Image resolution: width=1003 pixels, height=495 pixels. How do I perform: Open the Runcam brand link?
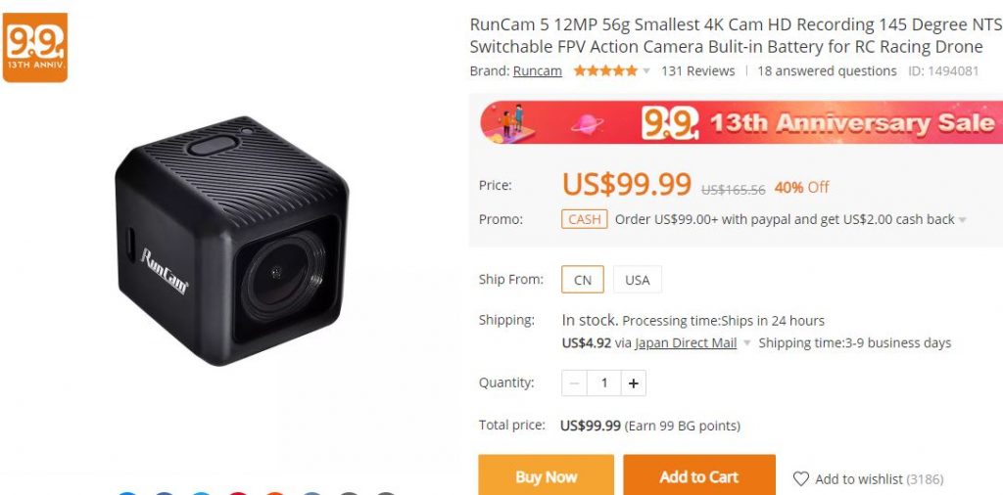[x=538, y=70]
